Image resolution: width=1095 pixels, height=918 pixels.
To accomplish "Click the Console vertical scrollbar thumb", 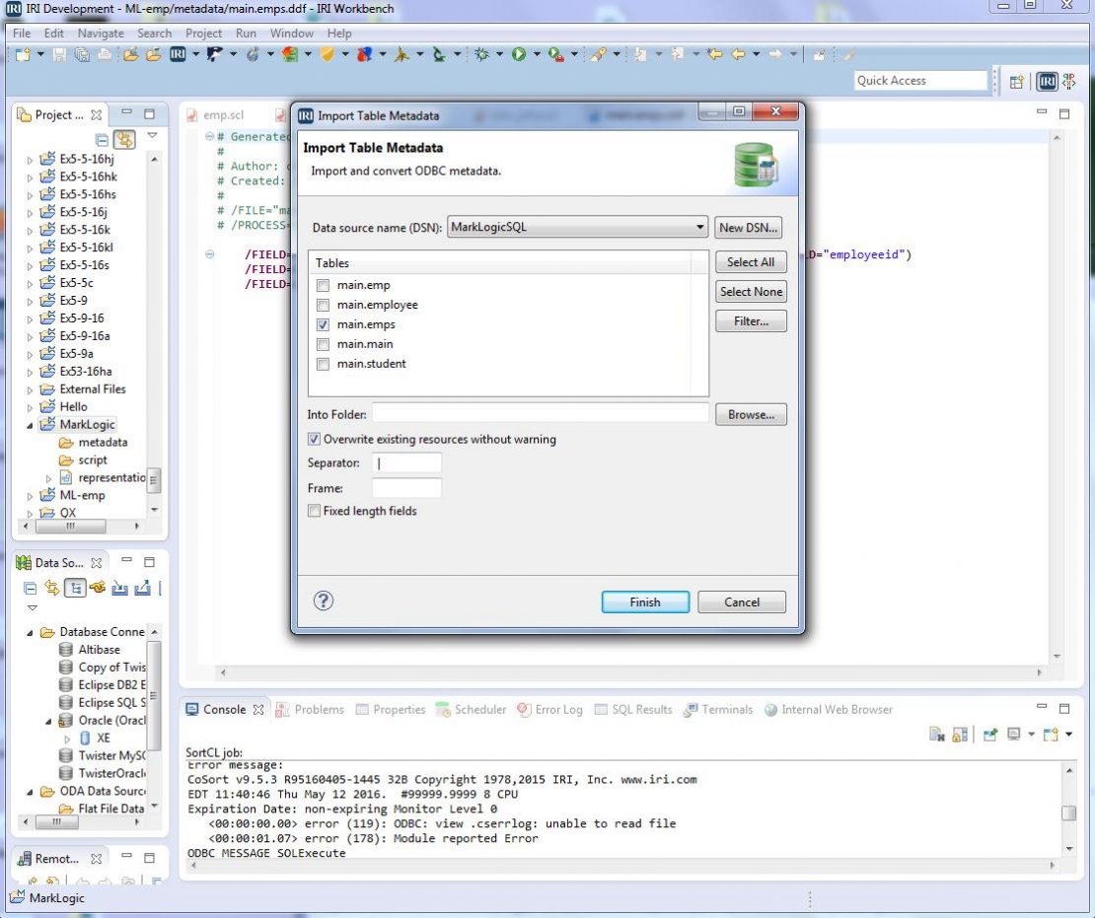I will click(x=1068, y=813).
